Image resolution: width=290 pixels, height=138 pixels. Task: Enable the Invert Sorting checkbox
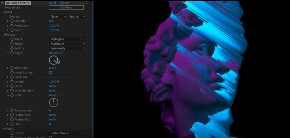50,73
